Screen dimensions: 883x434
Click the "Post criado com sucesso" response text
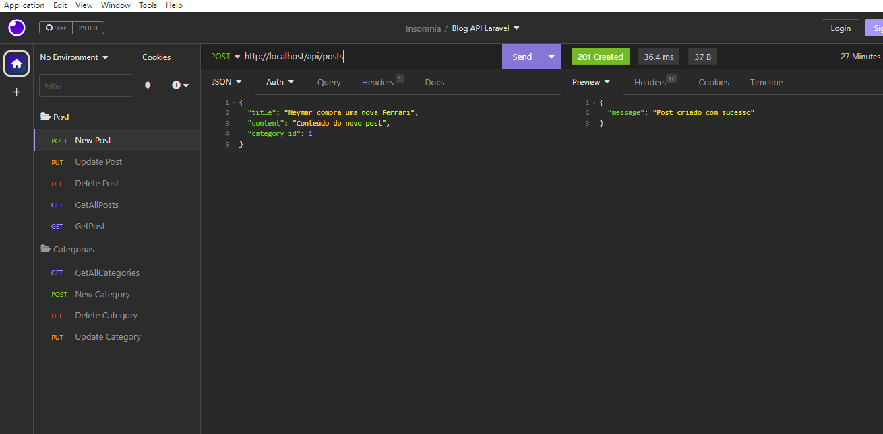click(x=704, y=113)
